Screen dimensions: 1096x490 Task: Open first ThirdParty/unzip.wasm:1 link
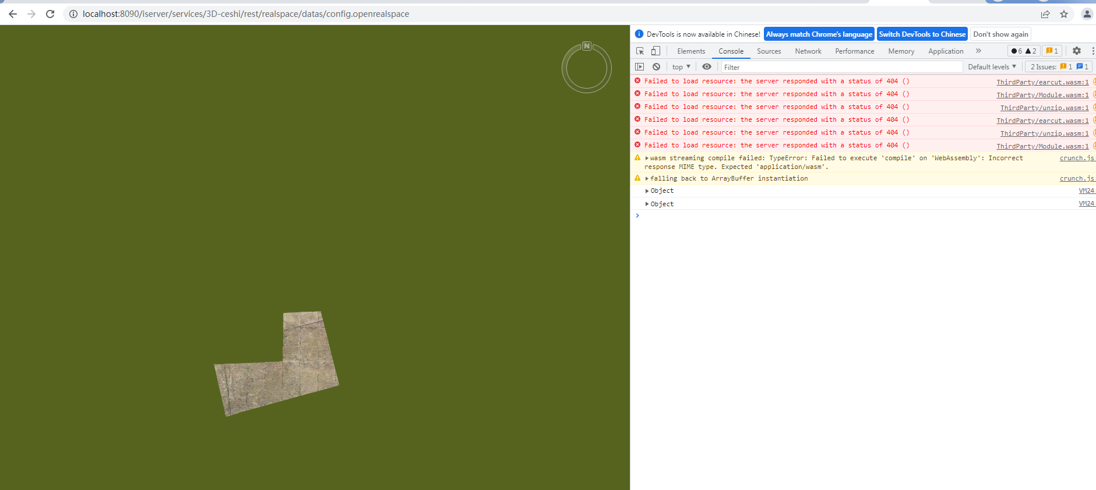[1044, 108]
